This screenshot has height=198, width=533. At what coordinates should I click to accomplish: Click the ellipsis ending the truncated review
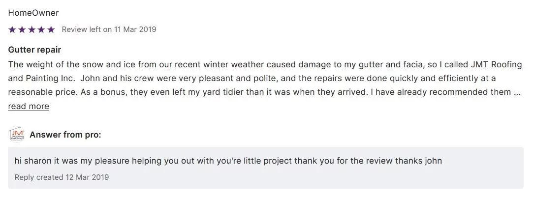pyautogui.click(x=517, y=92)
